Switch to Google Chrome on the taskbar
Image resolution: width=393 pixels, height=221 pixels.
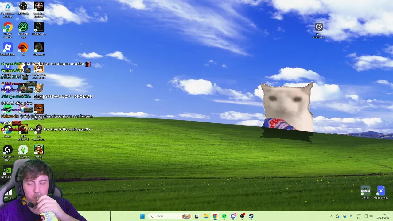point(215,216)
